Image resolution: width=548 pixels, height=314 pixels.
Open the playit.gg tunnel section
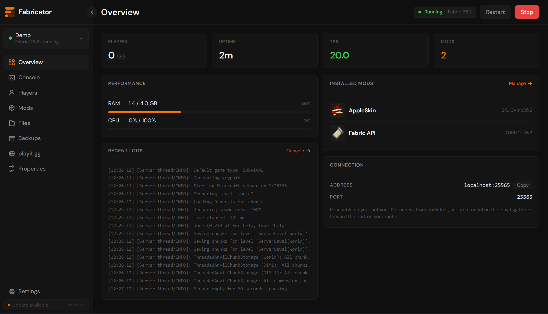click(x=46, y=153)
